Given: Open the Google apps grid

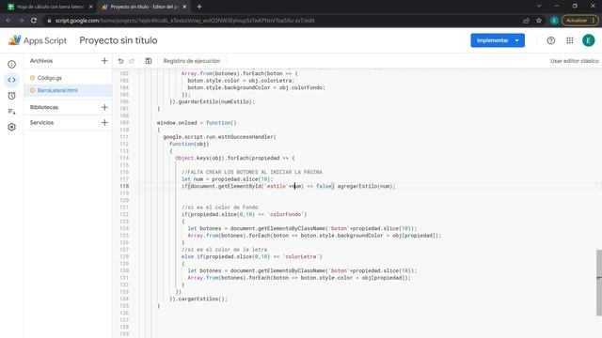Looking at the screenshot, I should pos(570,40).
